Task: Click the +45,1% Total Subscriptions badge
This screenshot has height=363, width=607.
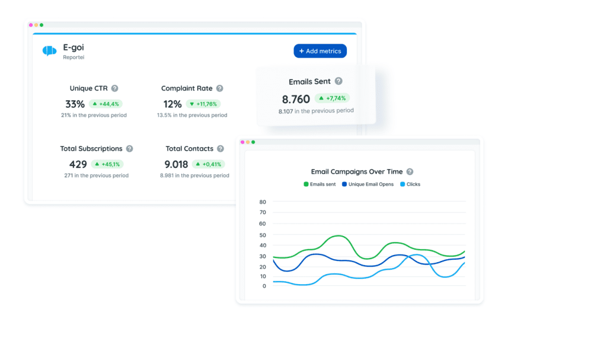Action: click(107, 164)
